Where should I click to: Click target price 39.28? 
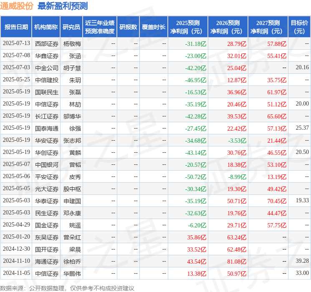[x=302, y=261]
